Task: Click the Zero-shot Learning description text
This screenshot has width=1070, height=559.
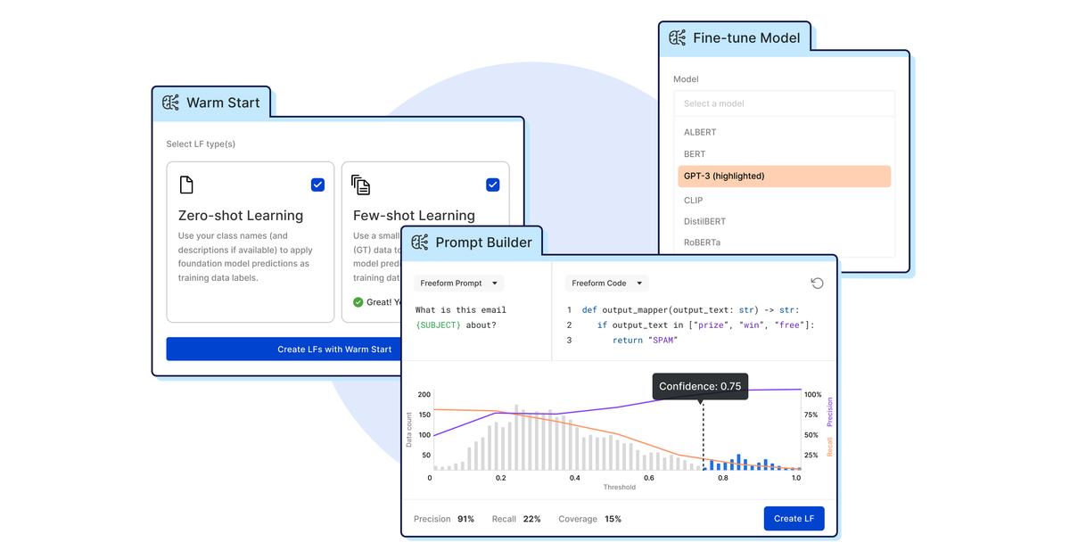Action: [x=245, y=257]
